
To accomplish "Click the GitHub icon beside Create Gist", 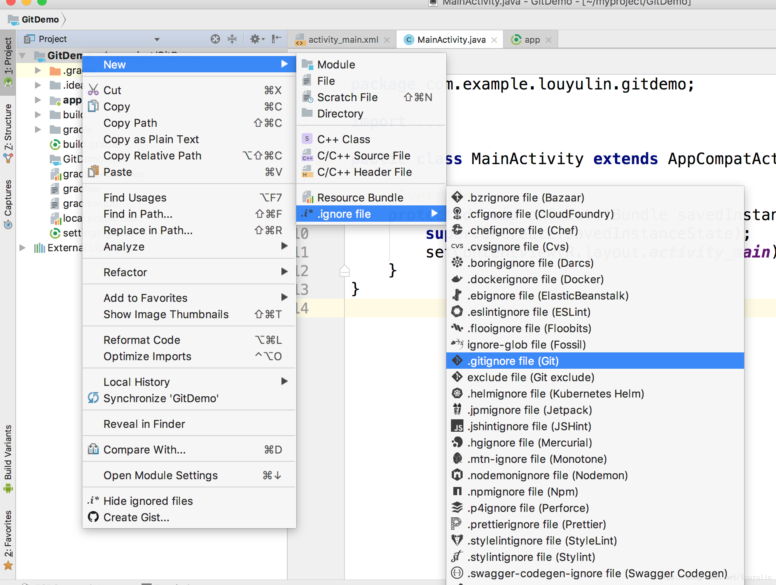I will (93, 517).
